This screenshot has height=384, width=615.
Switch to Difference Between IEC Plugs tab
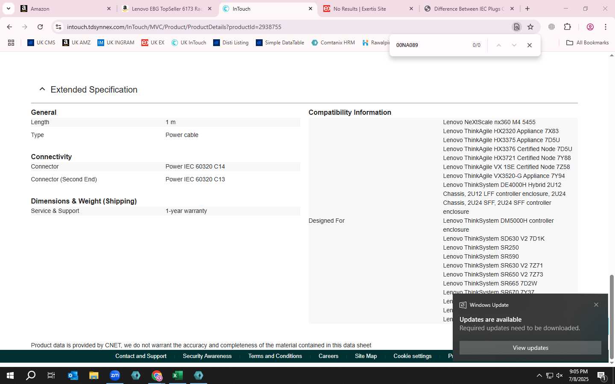469,9
